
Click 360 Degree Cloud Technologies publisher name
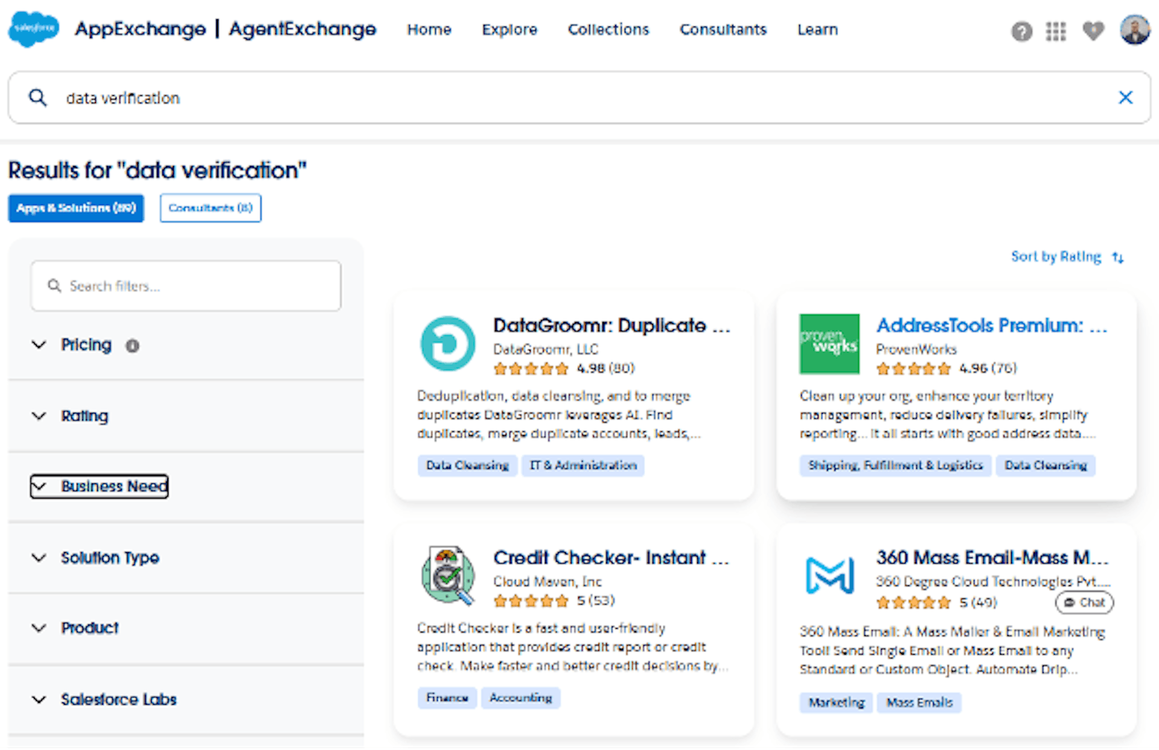pyautogui.click(x=993, y=582)
